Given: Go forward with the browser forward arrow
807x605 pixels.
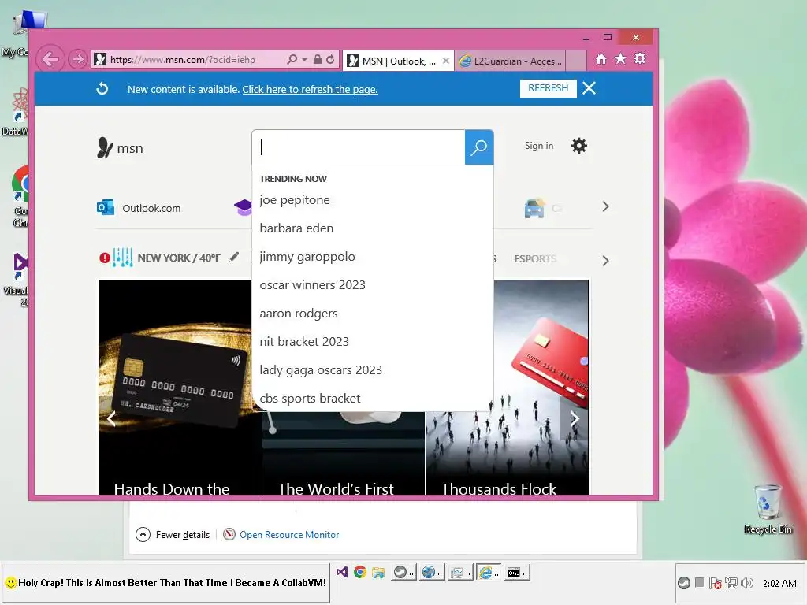Looking at the screenshot, I should (x=78, y=59).
